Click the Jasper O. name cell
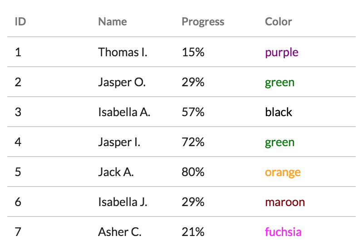The width and height of the screenshot is (363, 246). [122, 82]
